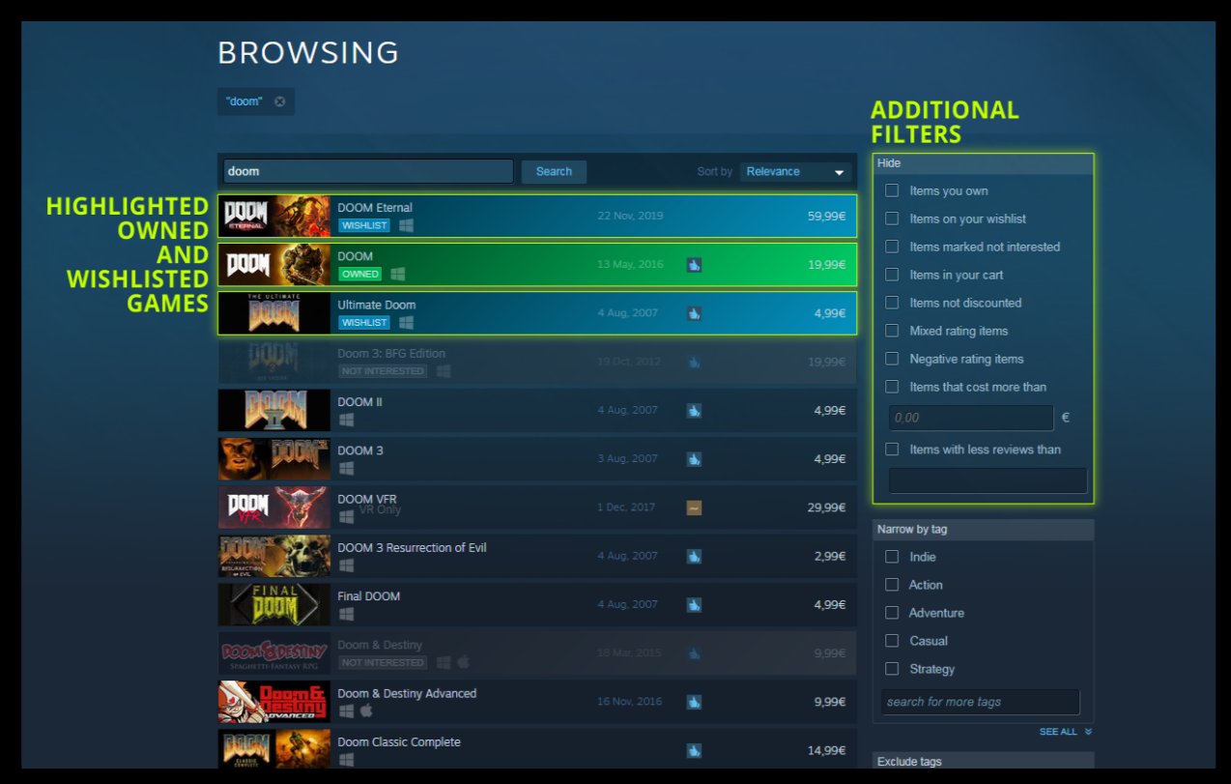Check the Indie tag filter
Screen dimensions: 1231x784
[x=892, y=557]
